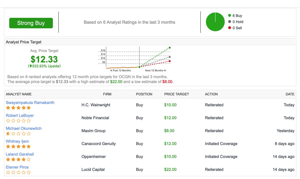This screenshot has height=179, width=300.
Task: Click Initiated Coverage action in Canaccord Genuity row
Action: (221, 144)
